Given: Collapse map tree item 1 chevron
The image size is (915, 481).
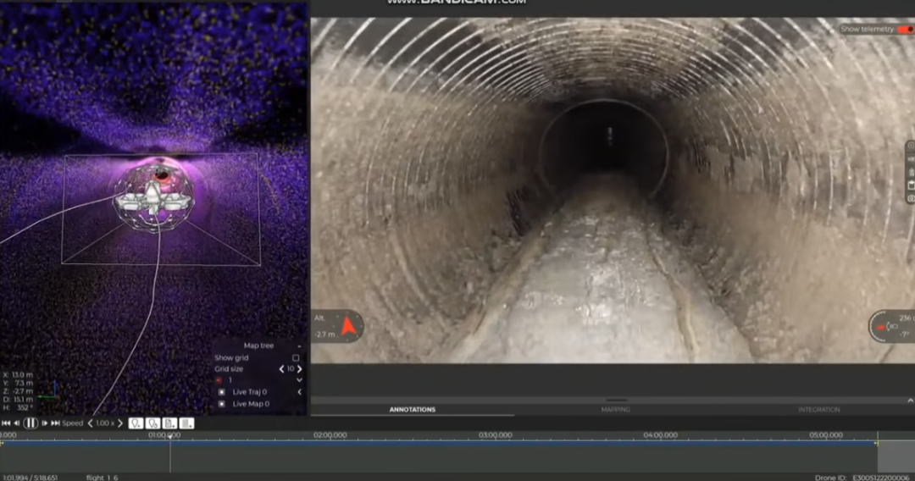Looking at the screenshot, I should click(x=299, y=380).
